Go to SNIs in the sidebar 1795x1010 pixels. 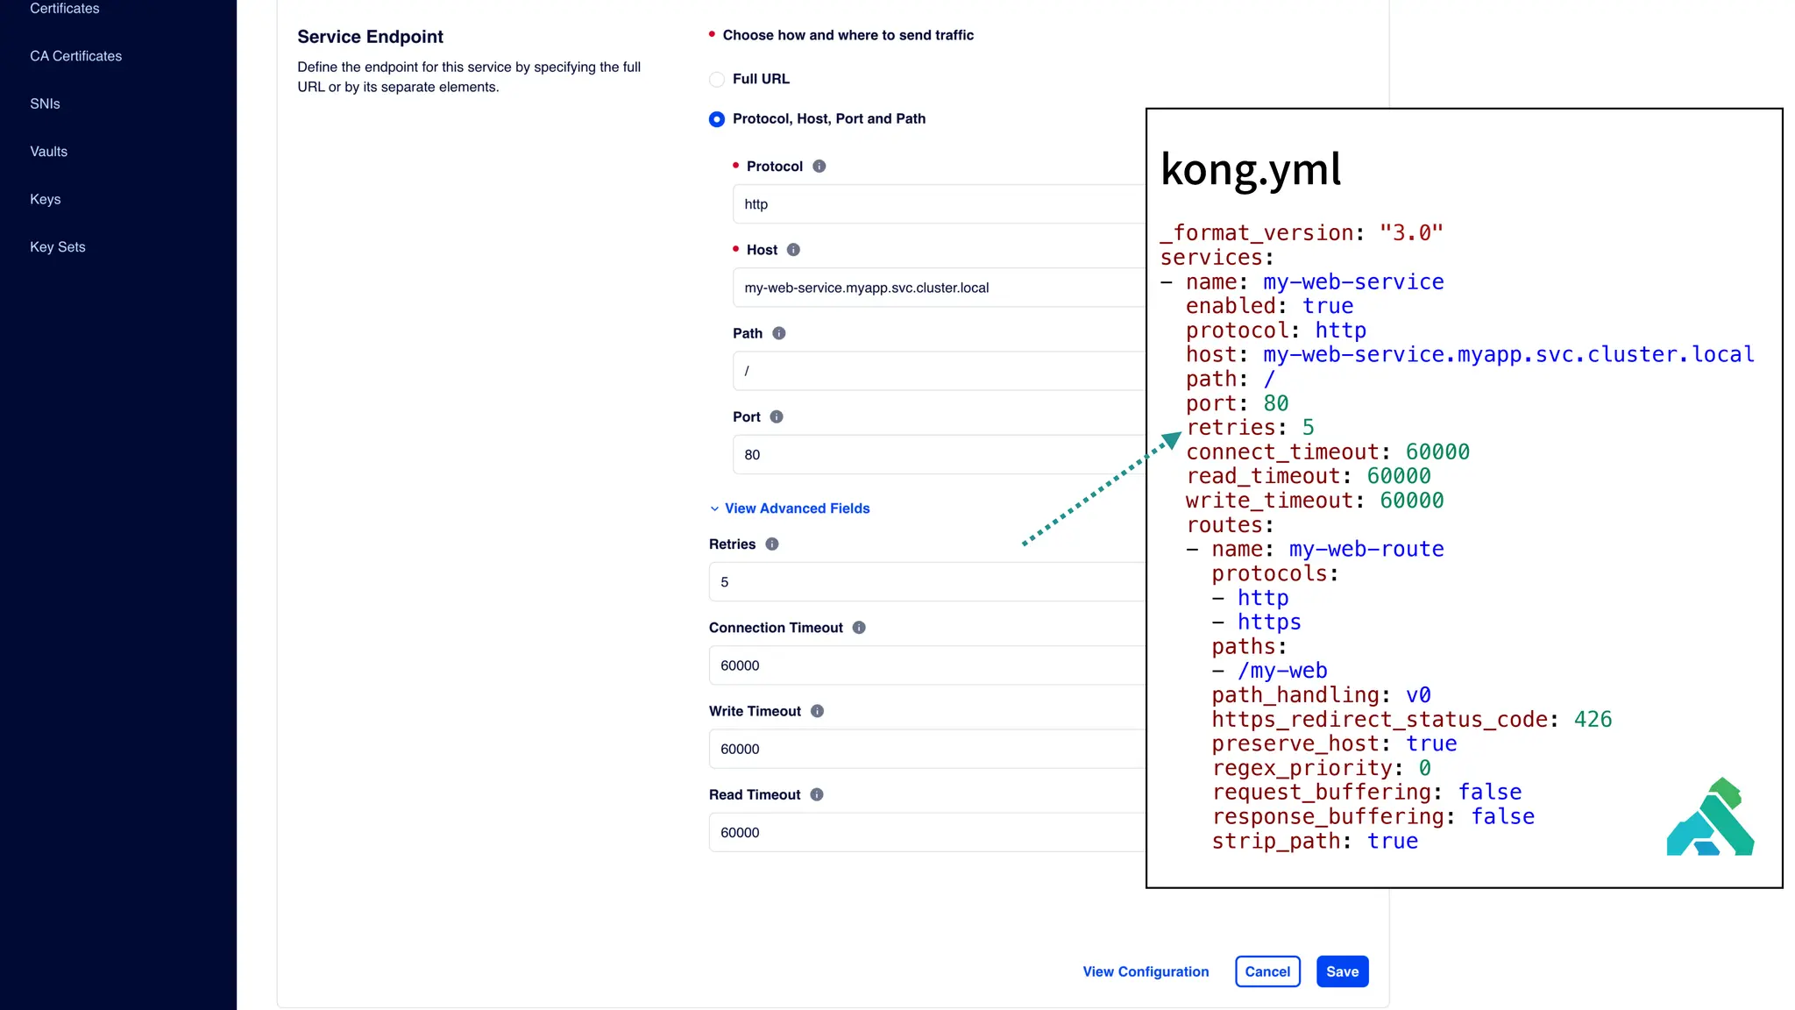(x=45, y=104)
